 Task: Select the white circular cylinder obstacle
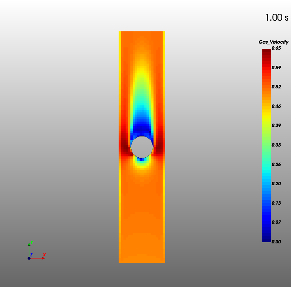(x=142, y=147)
